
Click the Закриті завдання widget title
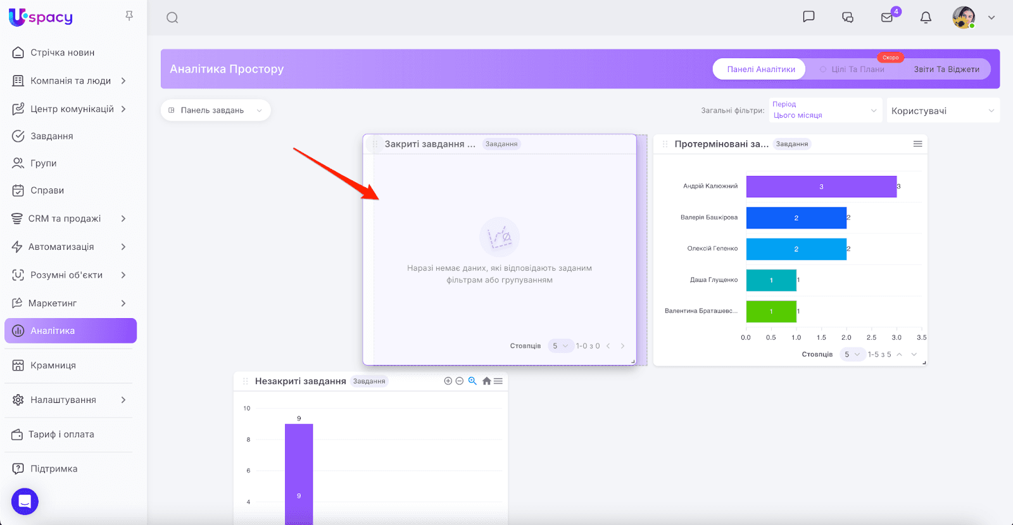[x=430, y=144]
